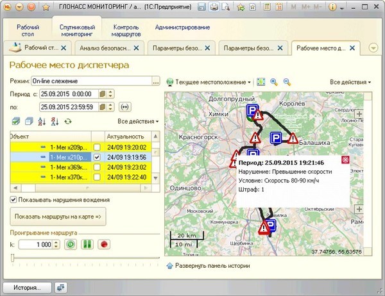Click the uncheck all objects icon
Viewport: 385px width, 296px height.
point(29,121)
